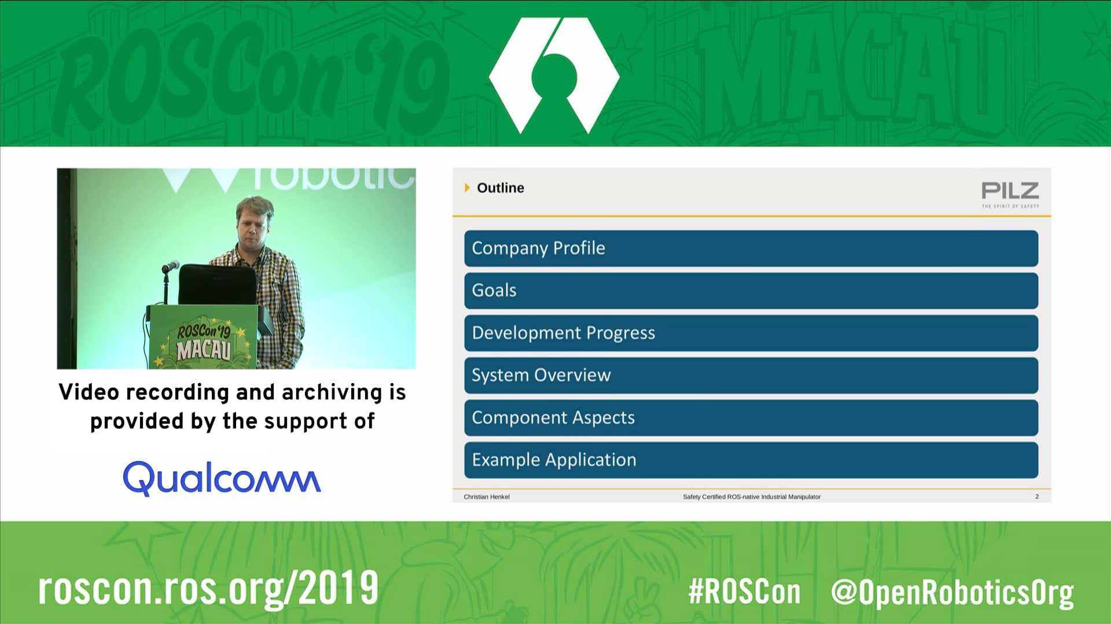This screenshot has height=624, width=1111.
Task: Select the Company Profile outline bar
Action: [x=751, y=248]
